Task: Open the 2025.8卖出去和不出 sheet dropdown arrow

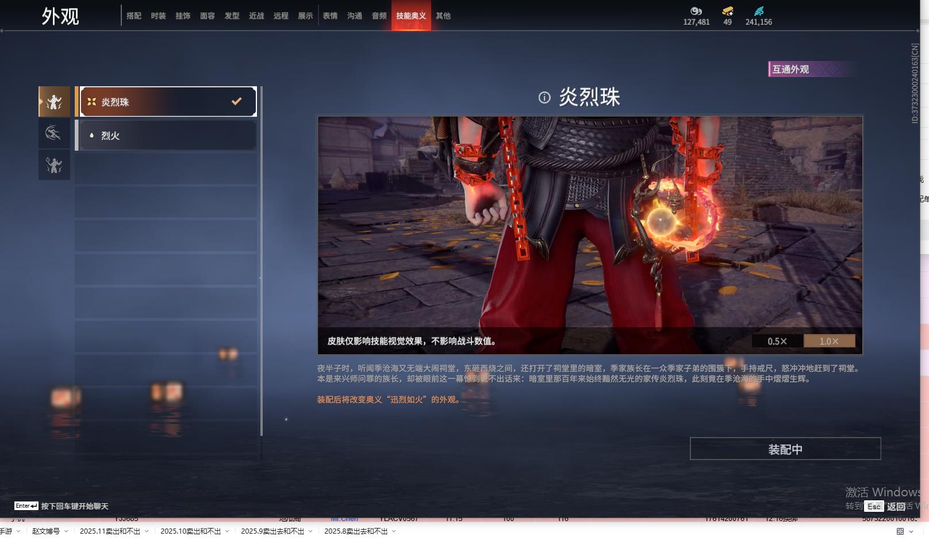Action: pyautogui.click(x=394, y=531)
